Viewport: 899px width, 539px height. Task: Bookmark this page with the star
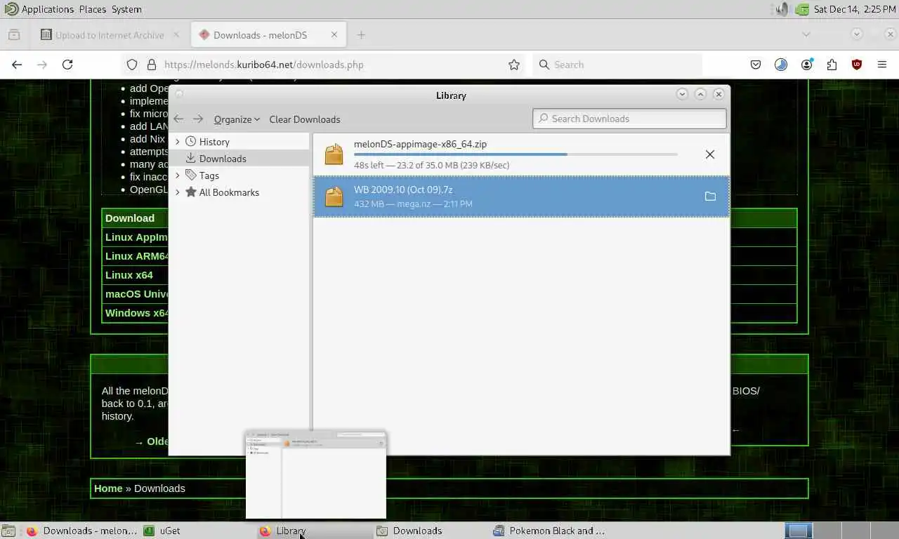[x=514, y=65]
